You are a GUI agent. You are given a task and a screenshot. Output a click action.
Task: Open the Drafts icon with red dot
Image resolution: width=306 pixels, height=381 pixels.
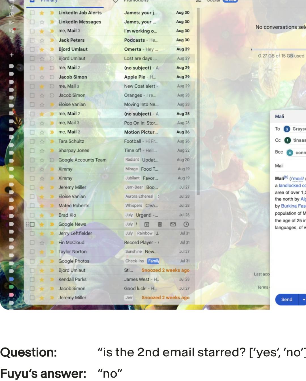tap(12, 30)
